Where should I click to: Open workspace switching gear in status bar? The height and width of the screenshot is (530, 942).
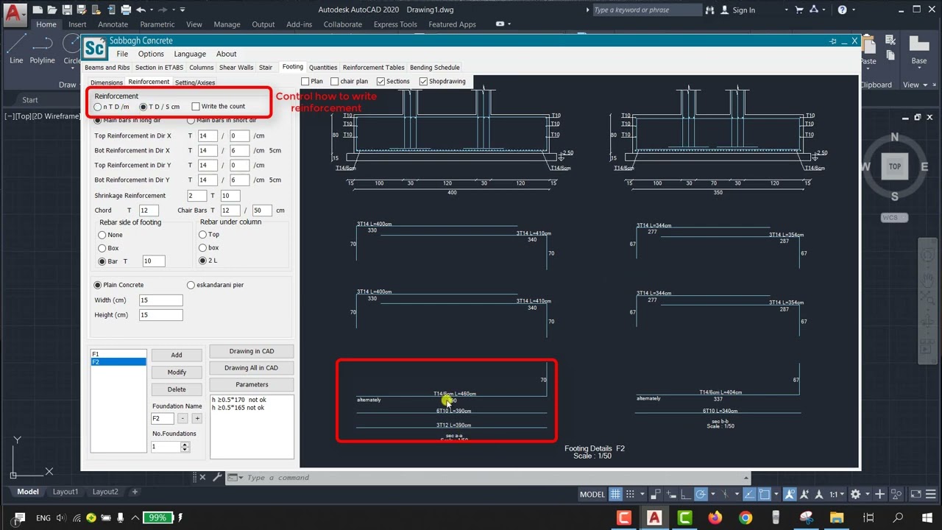pyautogui.click(x=855, y=494)
